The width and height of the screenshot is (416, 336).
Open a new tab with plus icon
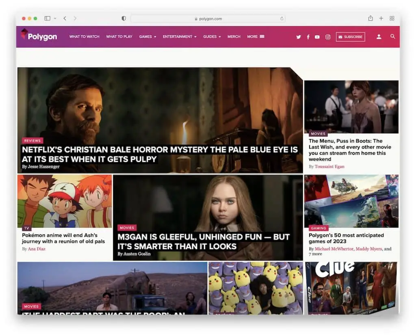[381, 18]
